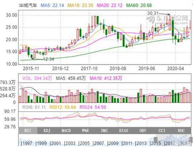Switch to the KDJ indicator tab
The width and height of the screenshot is (193, 148).
pos(47,130)
